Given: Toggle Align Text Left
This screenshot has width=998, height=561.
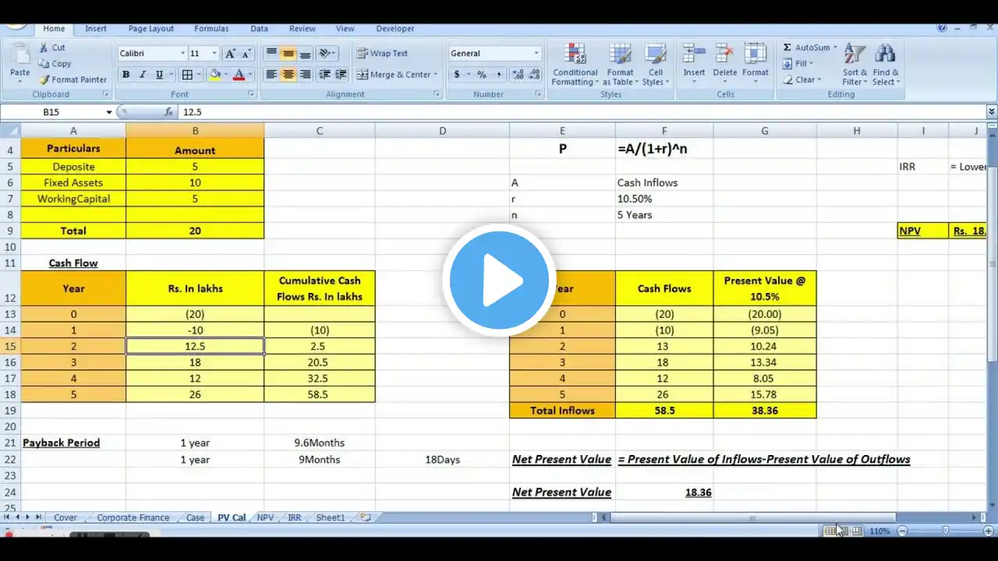Looking at the screenshot, I should coord(271,75).
